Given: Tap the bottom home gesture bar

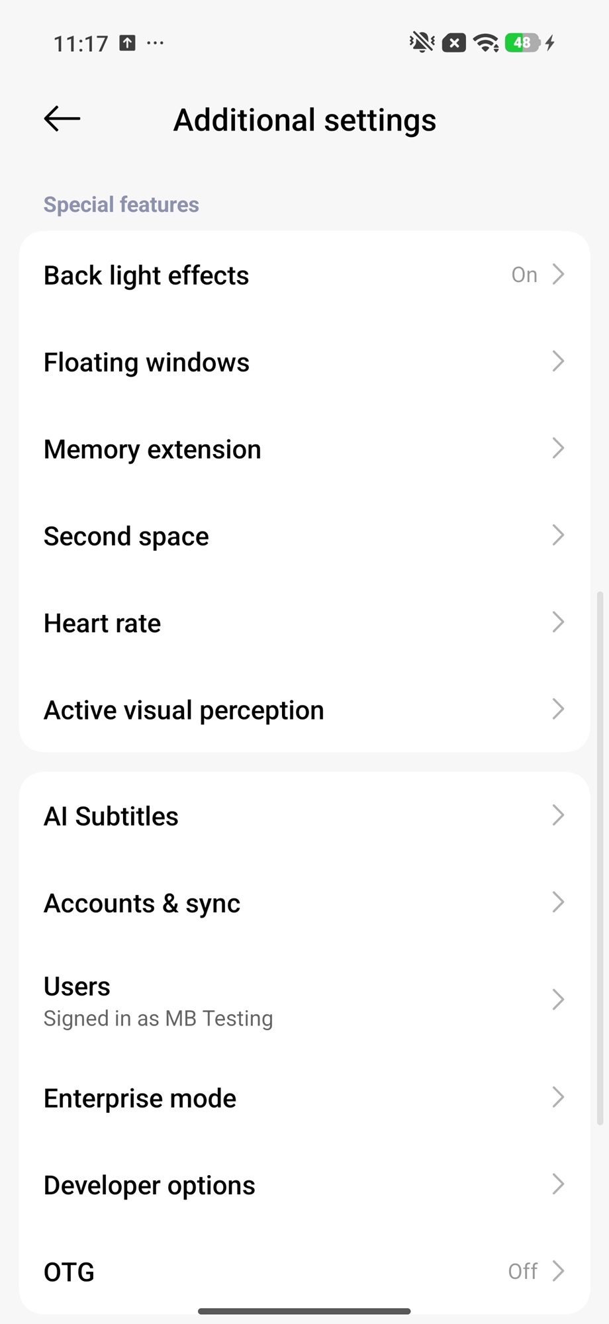Looking at the screenshot, I should click(x=304, y=1311).
